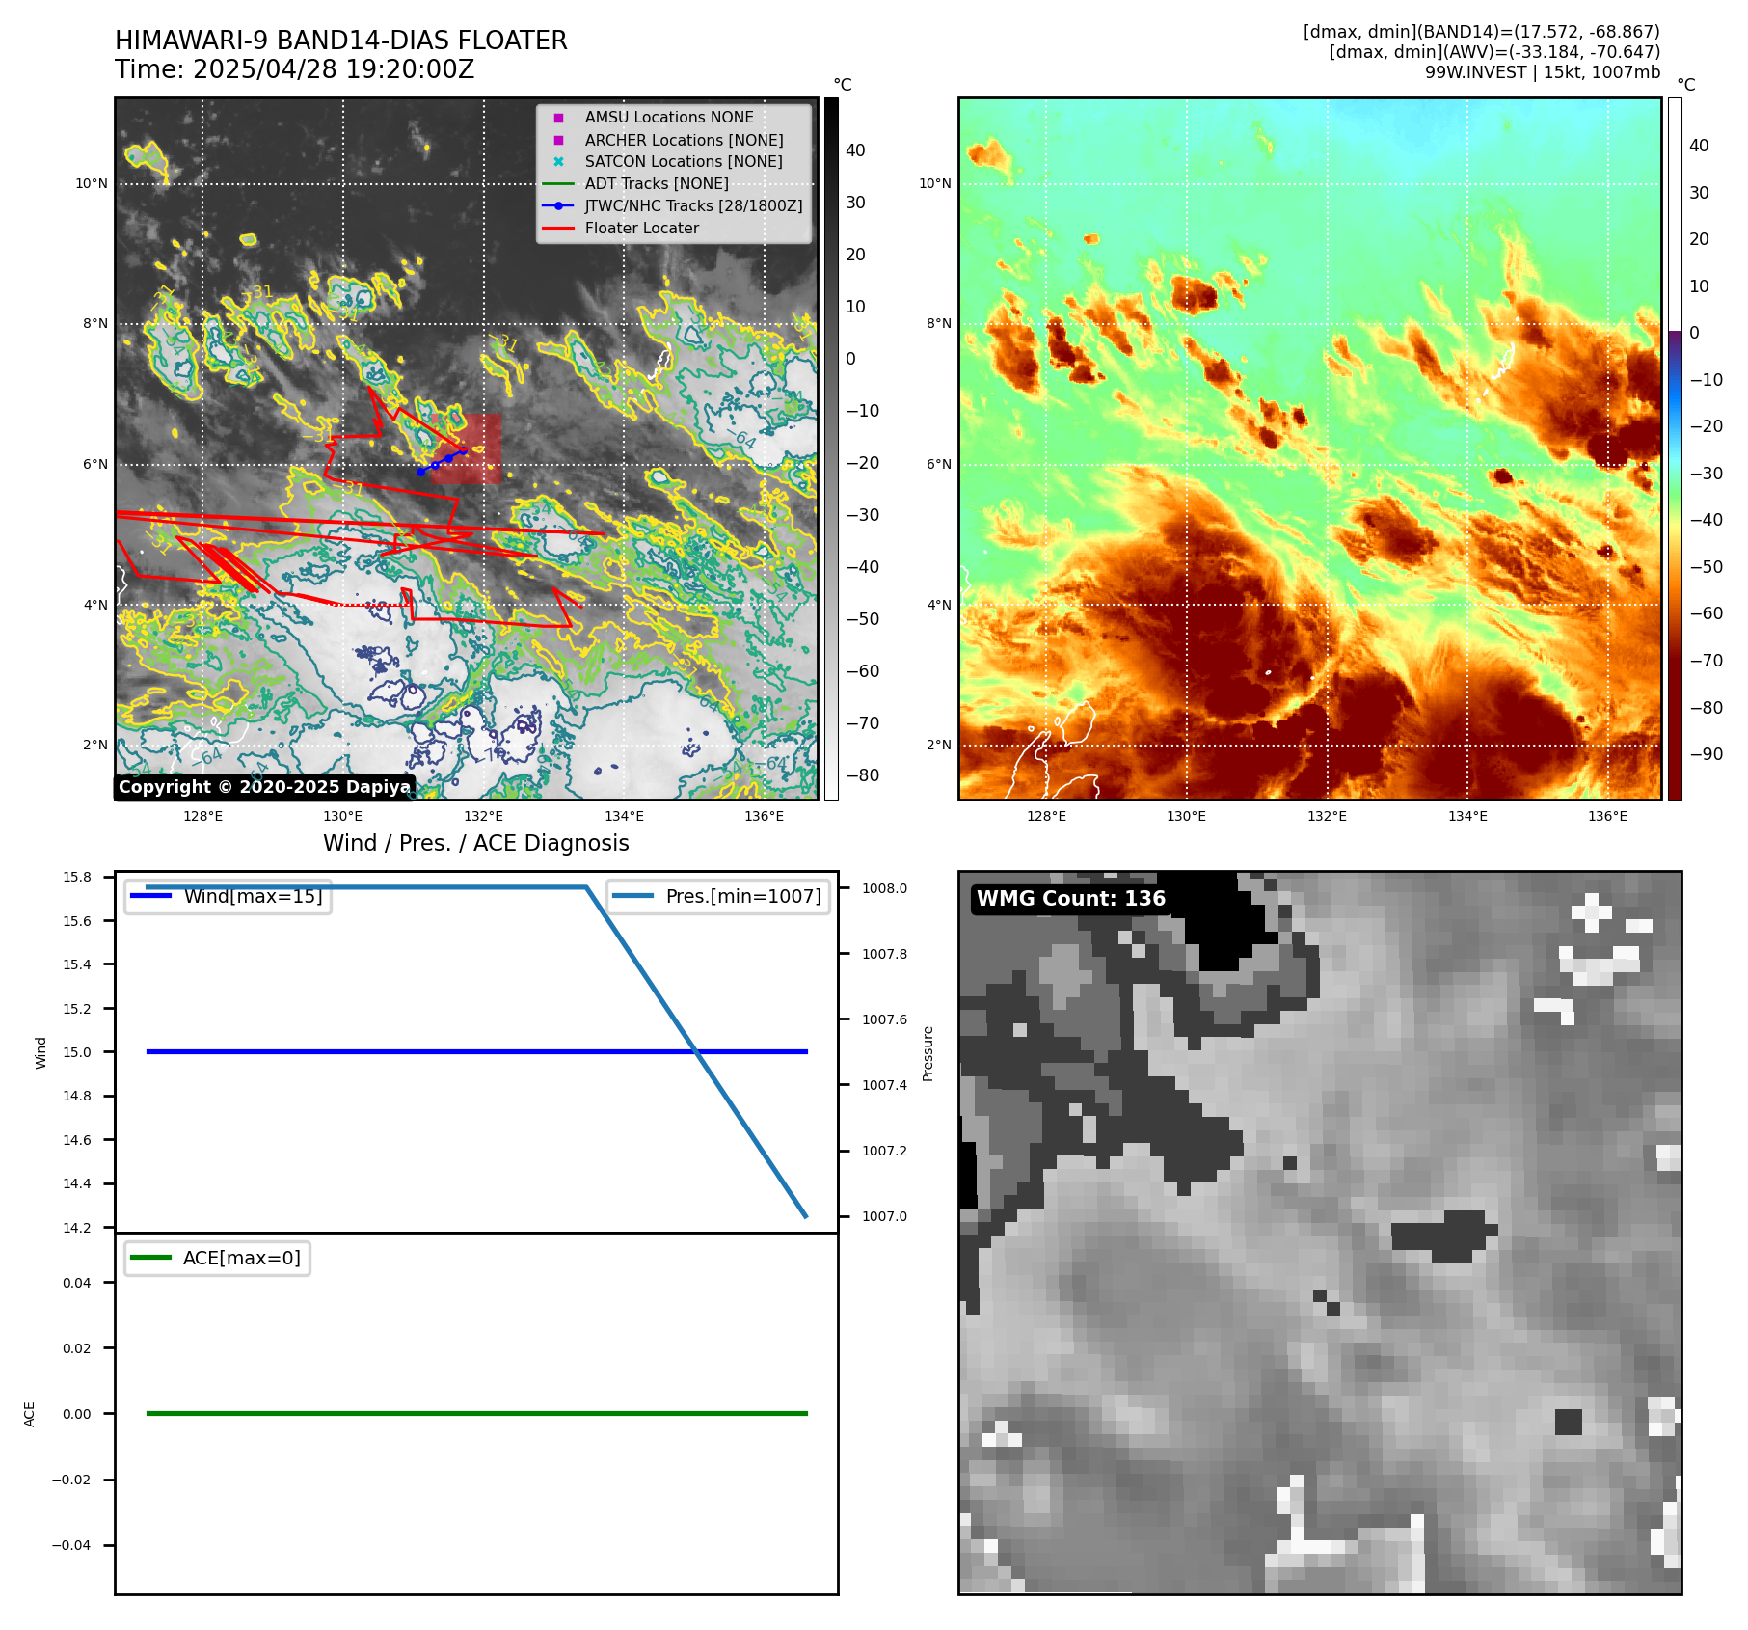1748x1630 pixels.
Task: Click the °C unit above the color colorbar
Action: [x=1686, y=85]
